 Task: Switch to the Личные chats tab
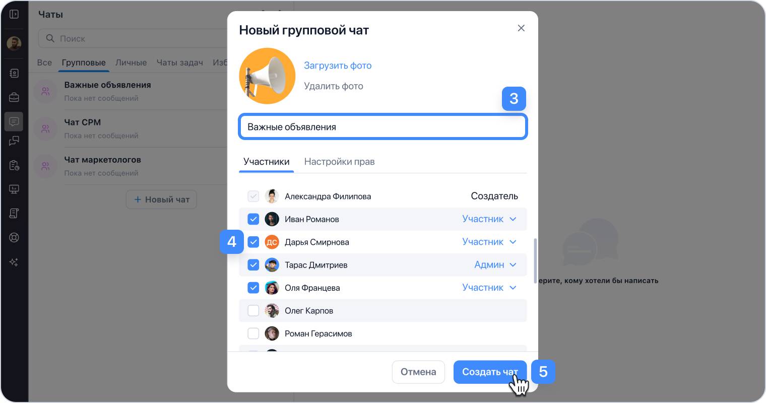tap(131, 62)
